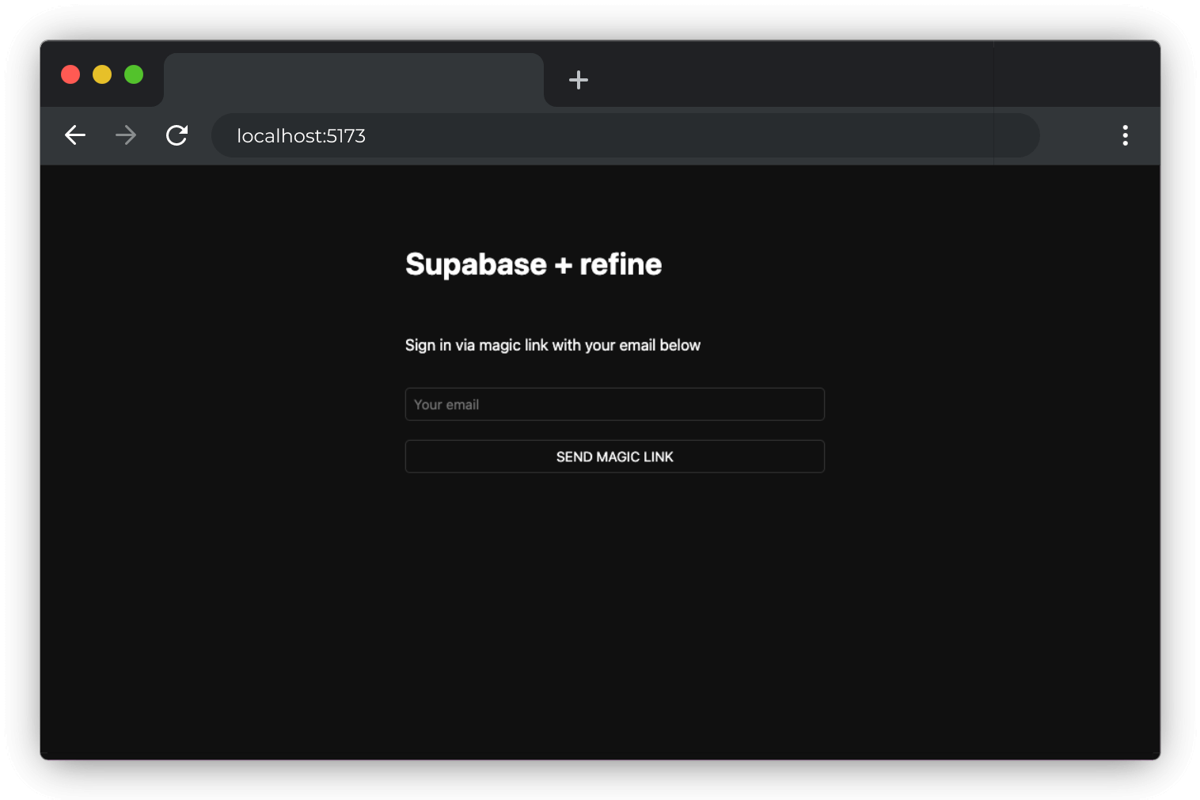
Task: Click the Supabase + refine heading
Action: pyautogui.click(x=533, y=264)
